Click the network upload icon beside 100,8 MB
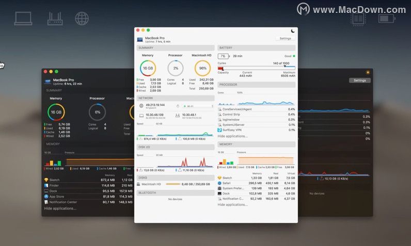Screen dimensions: 411x246 tap(180, 138)
